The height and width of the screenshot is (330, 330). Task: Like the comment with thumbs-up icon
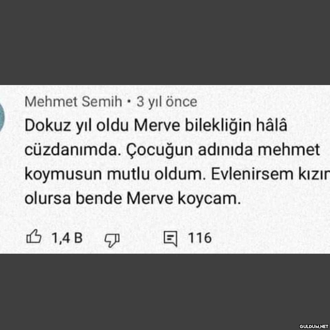coord(34,237)
